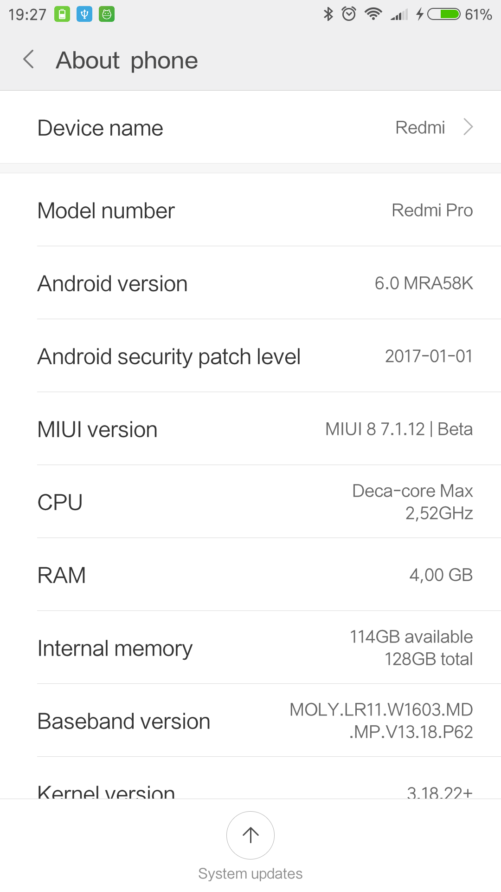The width and height of the screenshot is (501, 892).
Task: Tap Android version entry
Action: (x=250, y=283)
